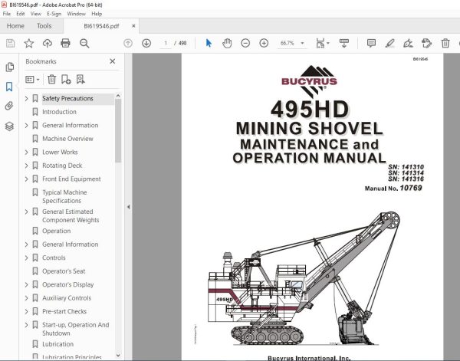Expand Pre-start Checks bookmark
Image resolution: width=460 pixels, height=361 pixels.
[26, 311]
